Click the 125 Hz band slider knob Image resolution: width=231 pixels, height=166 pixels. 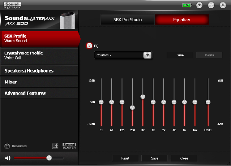coord(122,102)
